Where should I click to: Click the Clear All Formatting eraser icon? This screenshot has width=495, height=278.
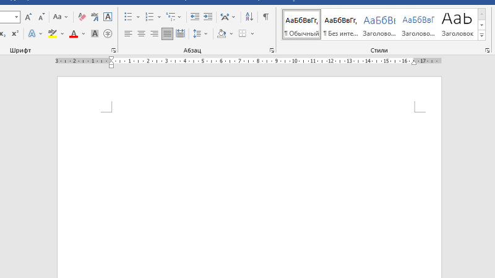point(82,17)
